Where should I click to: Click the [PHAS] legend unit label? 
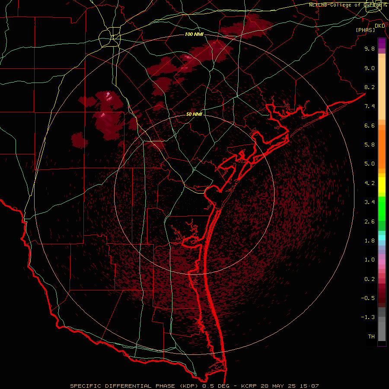(x=365, y=30)
